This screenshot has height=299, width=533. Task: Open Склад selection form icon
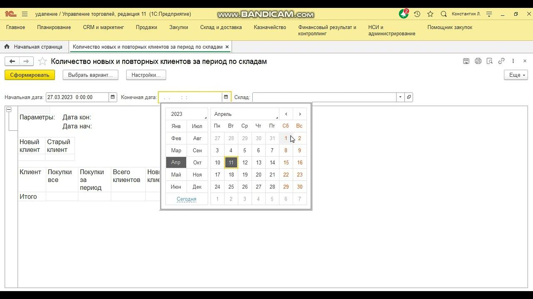[x=409, y=97]
